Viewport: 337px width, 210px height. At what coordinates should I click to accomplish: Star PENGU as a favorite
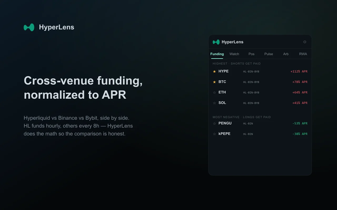coord(214,123)
